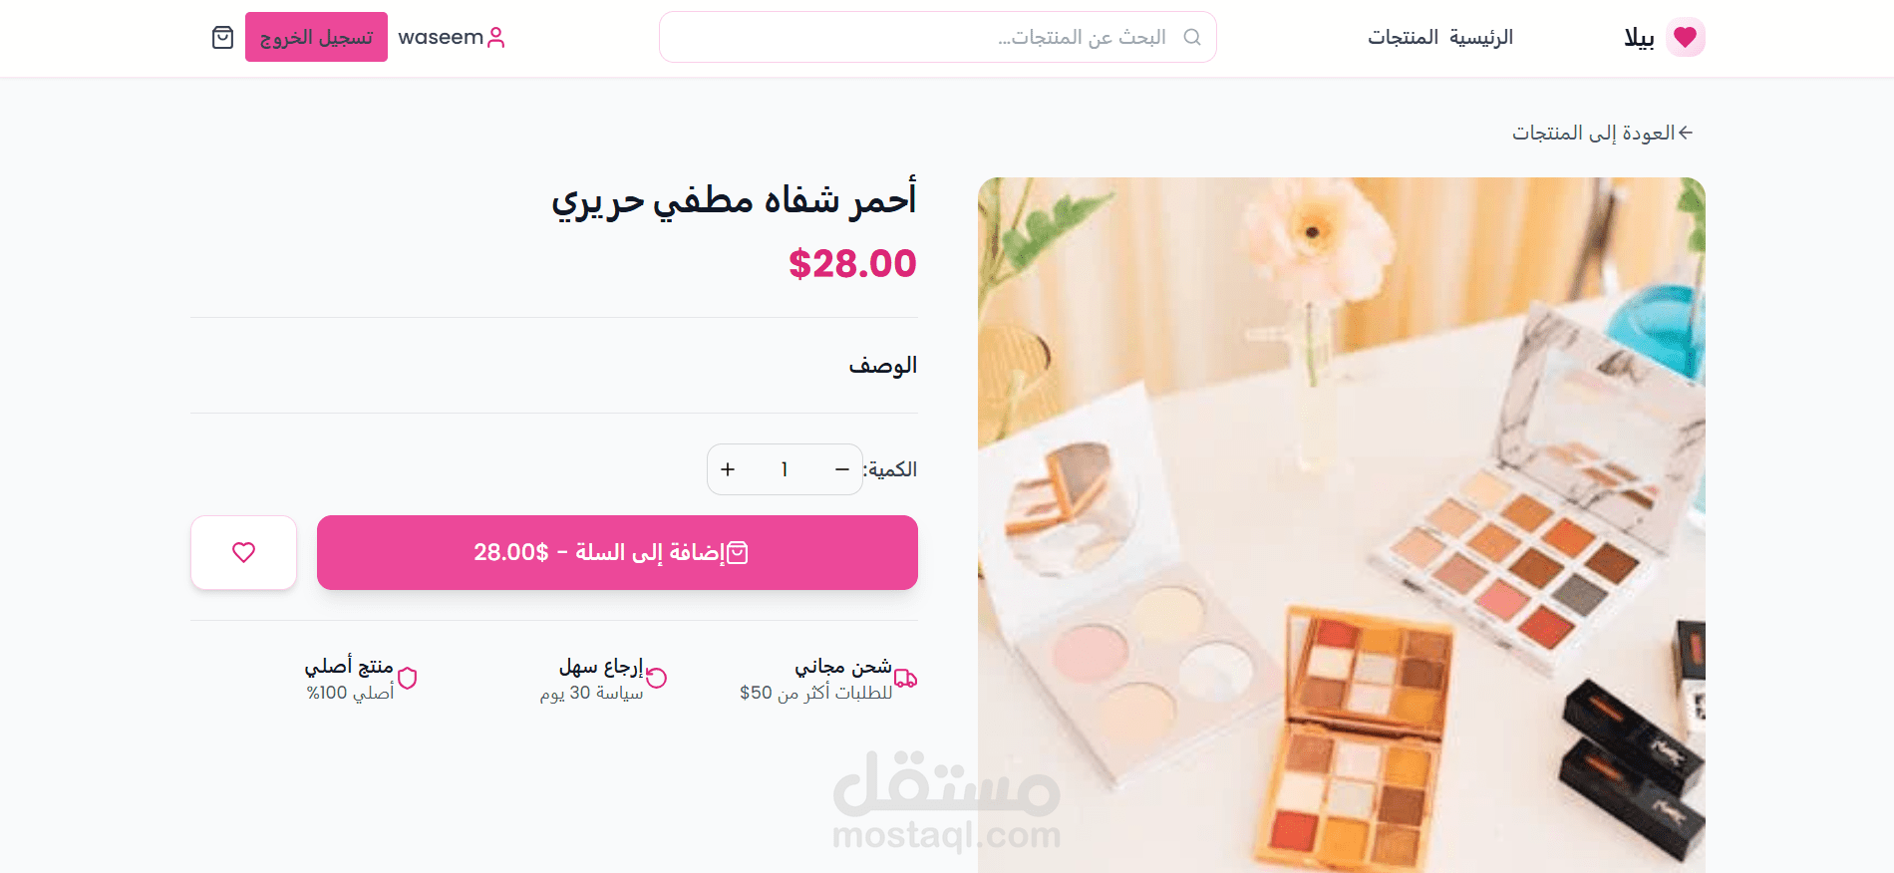1894x873 pixels.
Task: Open the shopping bag cart icon
Action: (222, 38)
